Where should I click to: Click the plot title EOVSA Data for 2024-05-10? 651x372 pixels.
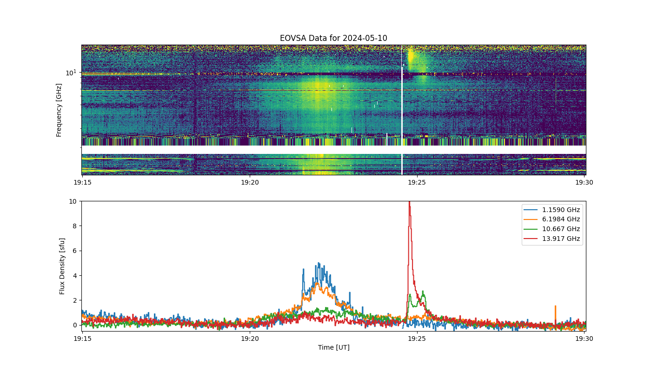333,38
